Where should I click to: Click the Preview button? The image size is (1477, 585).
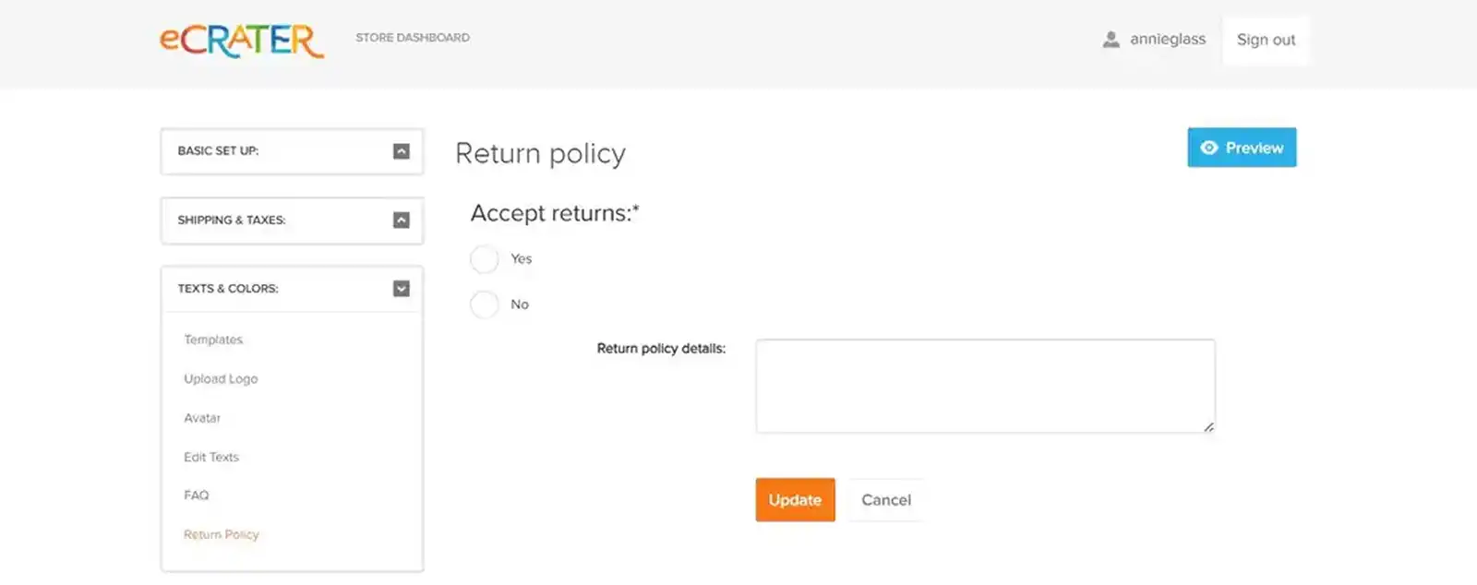tap(1242, 147)
